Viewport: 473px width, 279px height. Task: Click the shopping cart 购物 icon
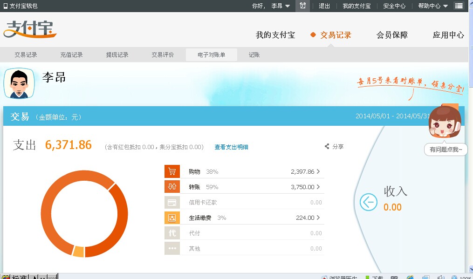pos(172,171)
